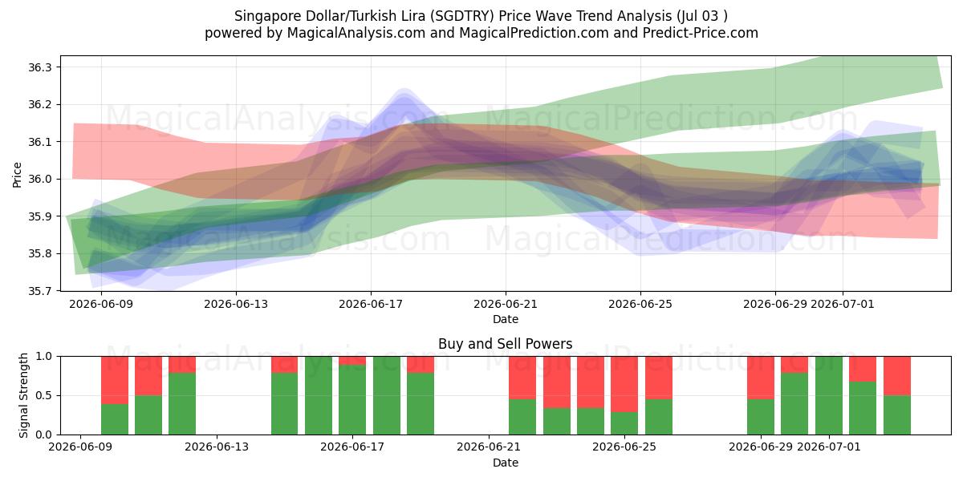Click 2026-06-09 tick under Buy and Sell Powers

pyautogui.click(x=81, y=448)
